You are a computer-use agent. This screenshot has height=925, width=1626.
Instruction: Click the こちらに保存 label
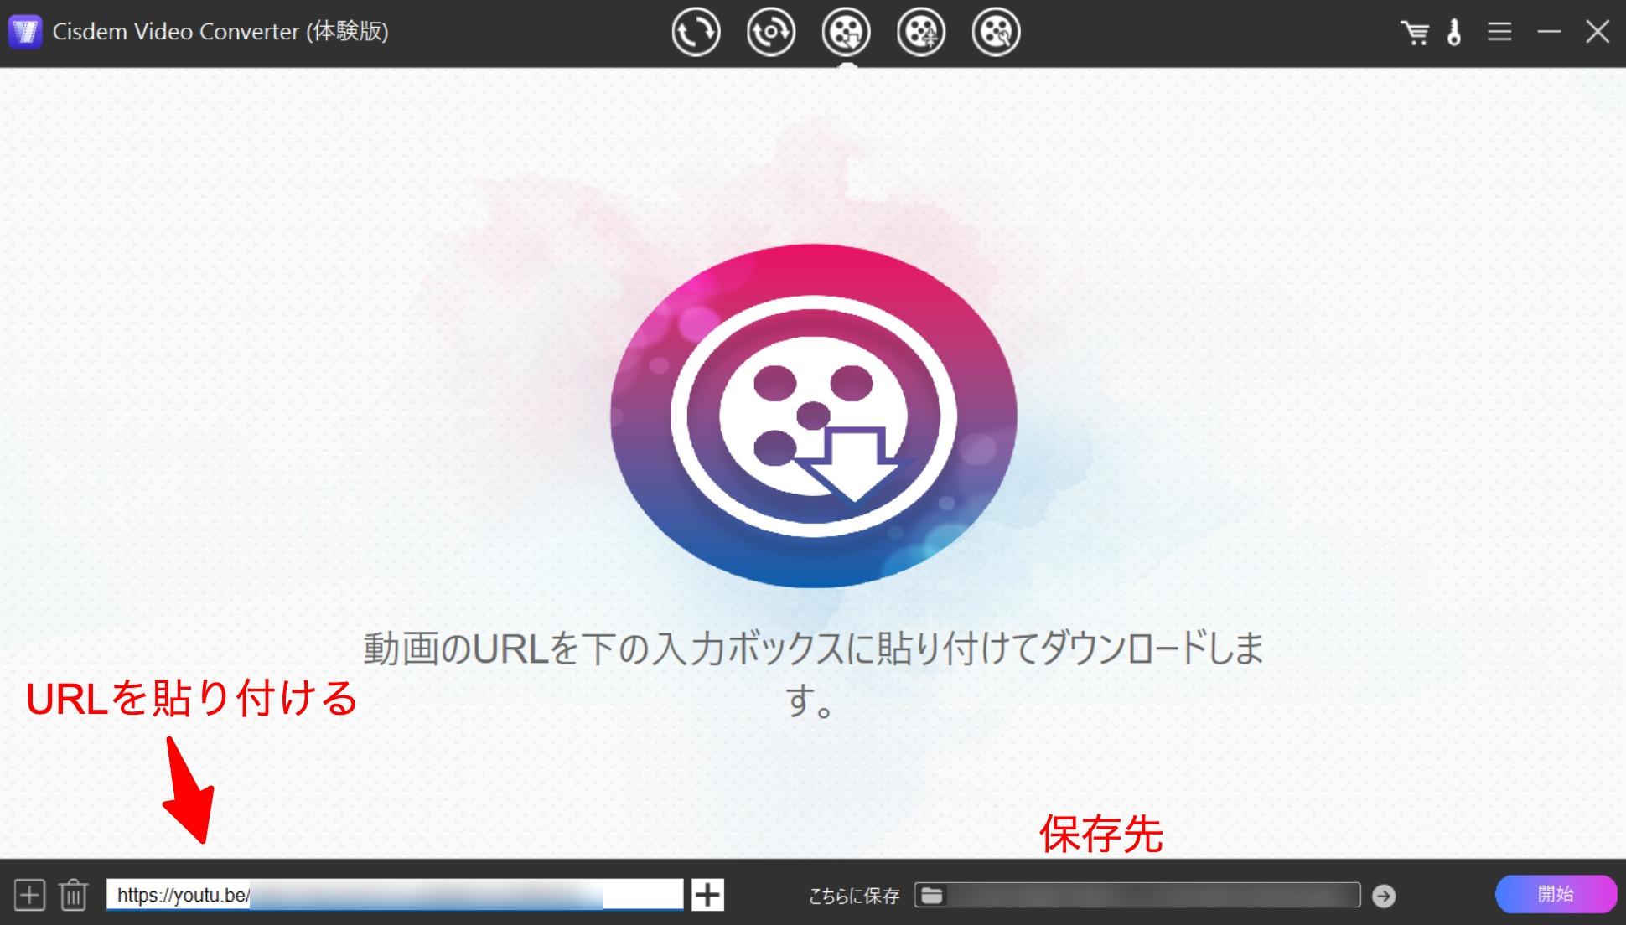click(x=853, y=897)
